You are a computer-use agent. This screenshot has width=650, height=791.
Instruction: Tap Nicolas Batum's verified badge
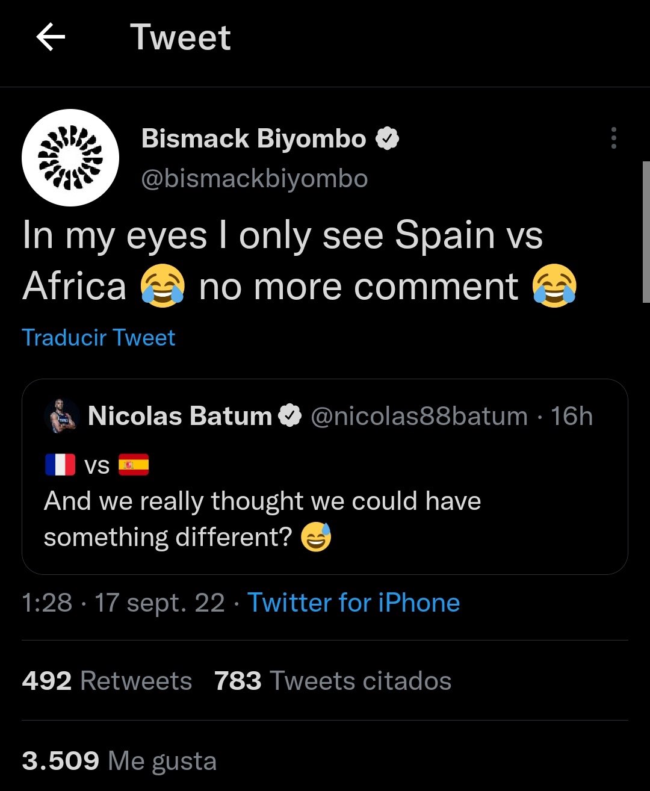coord(290,416)
